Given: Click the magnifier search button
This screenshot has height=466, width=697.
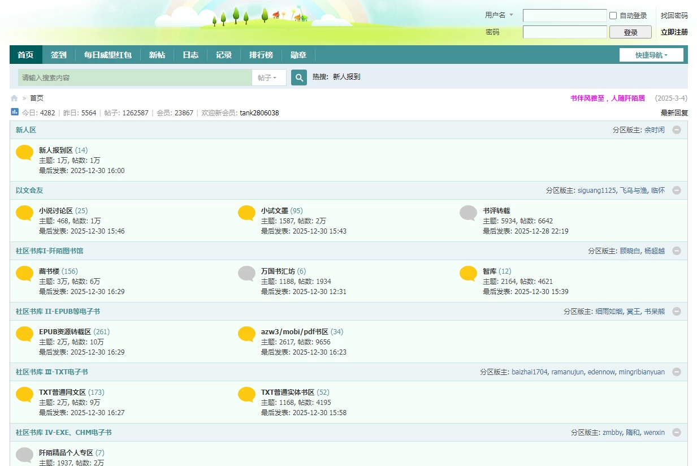Looking at the screenshot, I should [298, 77].
